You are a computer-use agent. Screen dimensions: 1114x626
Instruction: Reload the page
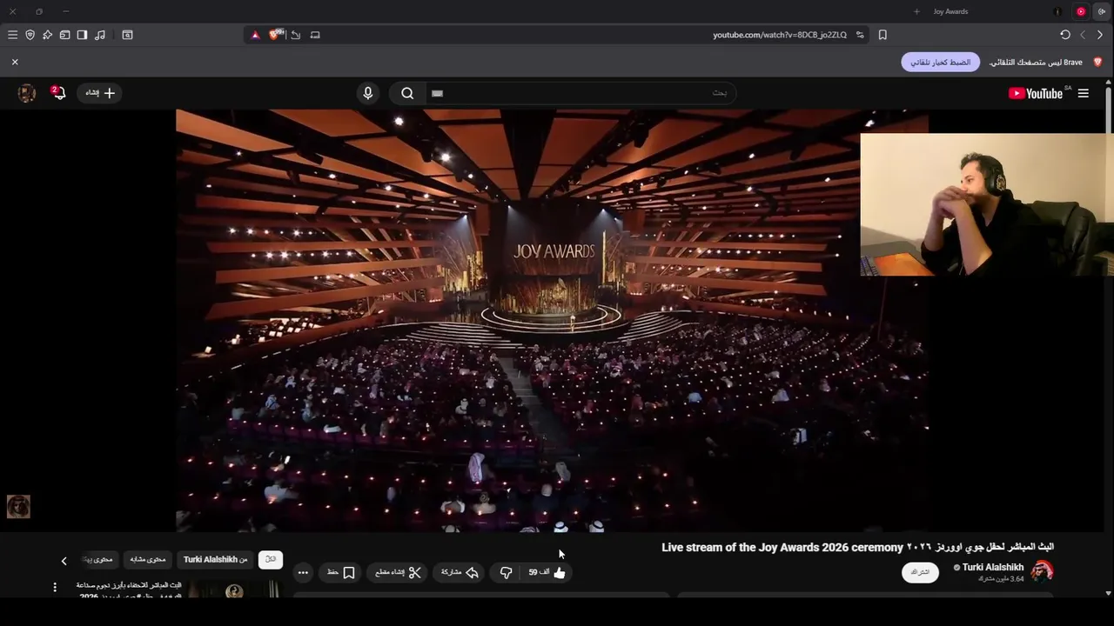pos(1065,35)
